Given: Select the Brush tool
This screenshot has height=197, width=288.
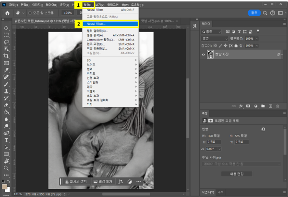Looking at the screenshot, I should click(x=6, y=84).
